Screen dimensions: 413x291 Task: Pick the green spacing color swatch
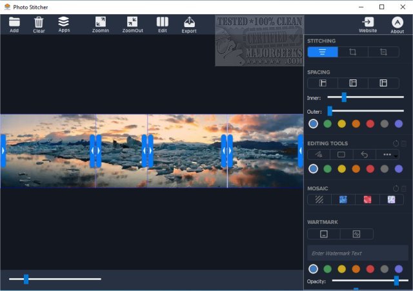328,124
